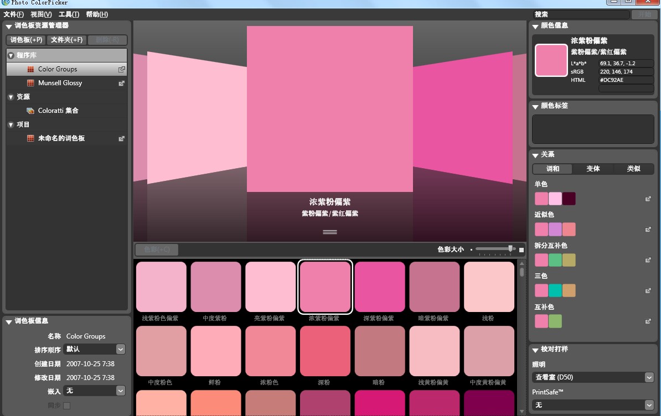Toggle the 同步 checkbox

click(x=66, y=405)
